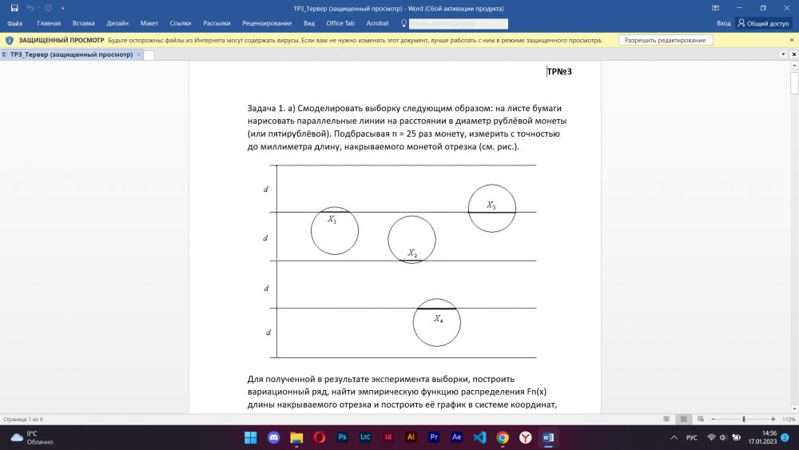Open the Дизайн ribbon tab
799x450 pixels.
(x=117, y=23)
